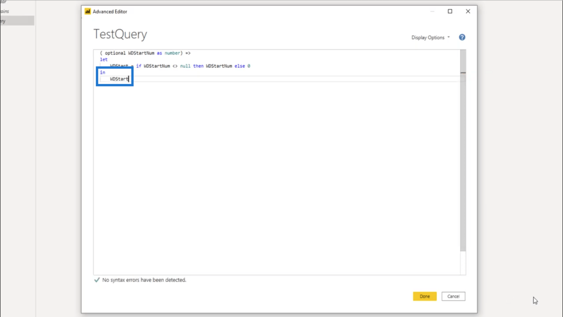Click the 'in' keyword line
This screenshot has height=317, width=563.
(x=103, y=72)
